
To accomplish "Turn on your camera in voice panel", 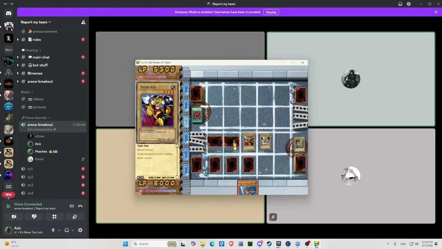I will (14, 217).
